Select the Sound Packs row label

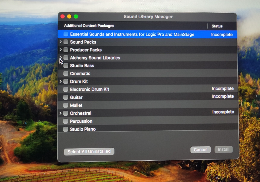(x=83, y=42)
